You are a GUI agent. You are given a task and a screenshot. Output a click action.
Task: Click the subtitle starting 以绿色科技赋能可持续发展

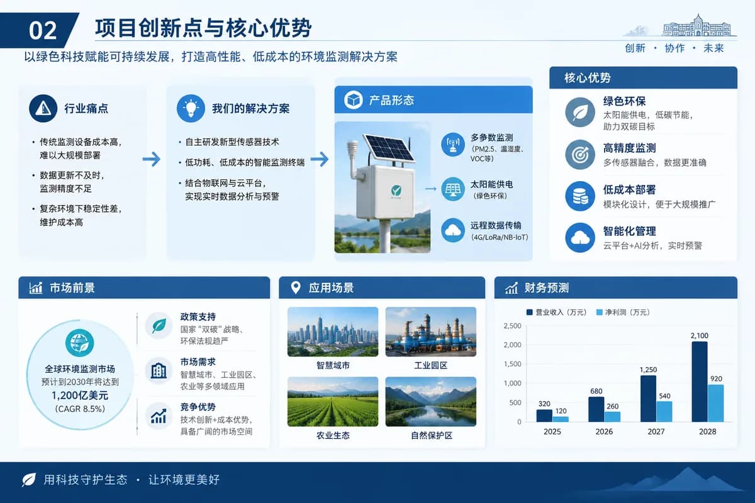click(211, 57)
